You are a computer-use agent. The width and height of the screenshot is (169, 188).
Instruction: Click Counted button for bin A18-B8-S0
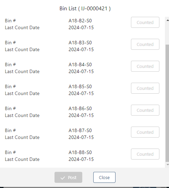[145, 154]
